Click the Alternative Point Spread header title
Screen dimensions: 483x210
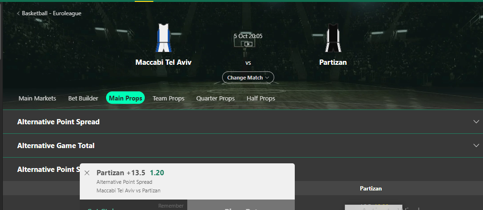pyautogui.click(x=58, y=122)
